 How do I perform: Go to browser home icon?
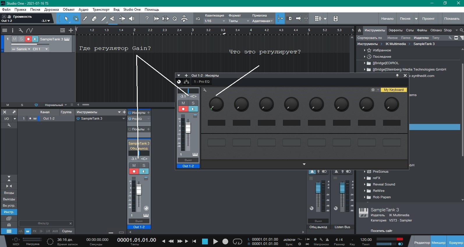[x=359, y=30]
